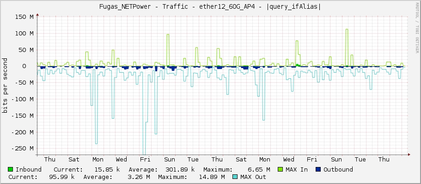Click the Outbound maximum '14.89 M'
Viewport: 421px width, 184px height.
(212, 177)
